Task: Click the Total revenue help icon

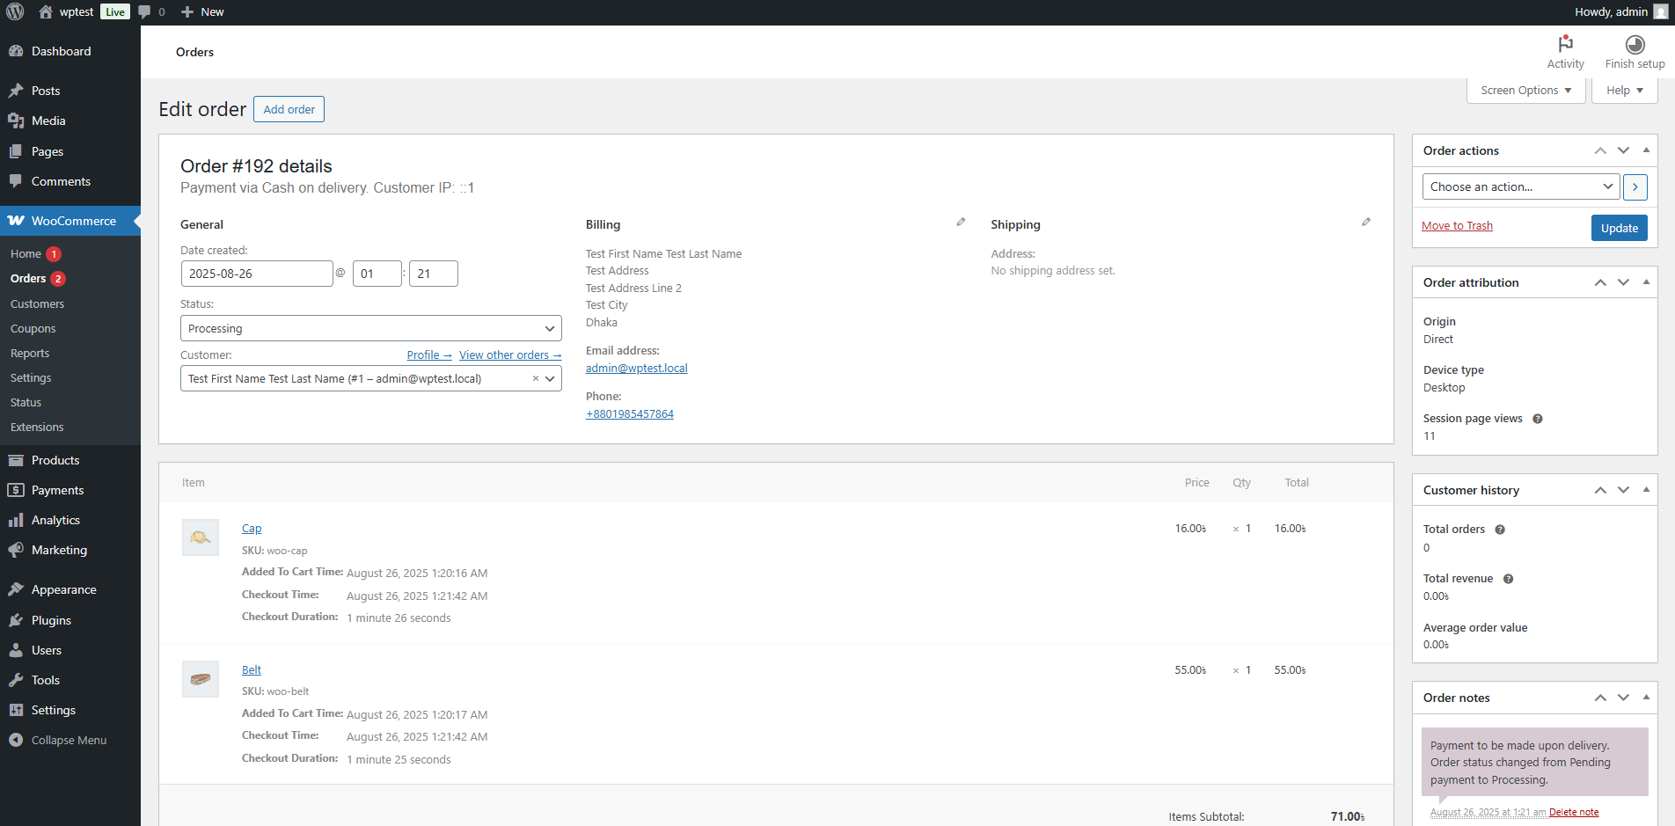Action: pos(1508,579)
